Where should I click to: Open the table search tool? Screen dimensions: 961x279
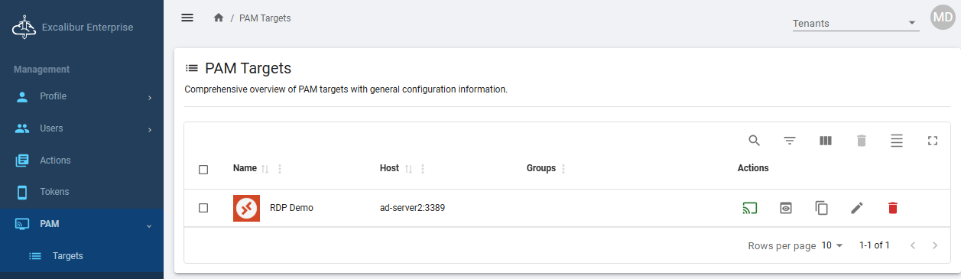754,141
